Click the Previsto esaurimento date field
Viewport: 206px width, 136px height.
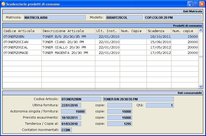point(71,118)
